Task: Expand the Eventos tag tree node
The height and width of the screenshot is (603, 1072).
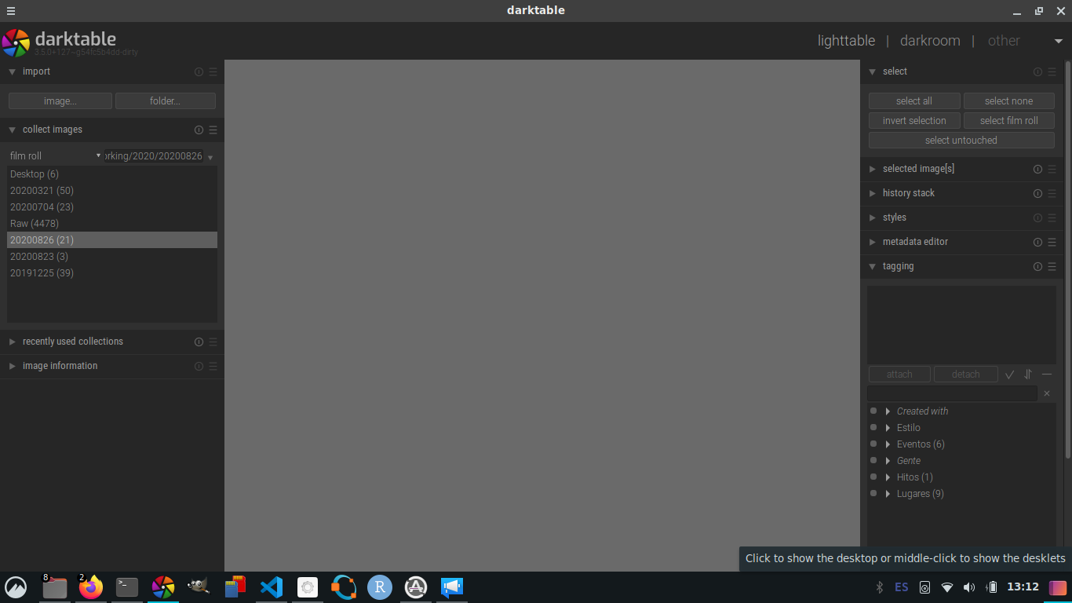Action: coord(888,444)
